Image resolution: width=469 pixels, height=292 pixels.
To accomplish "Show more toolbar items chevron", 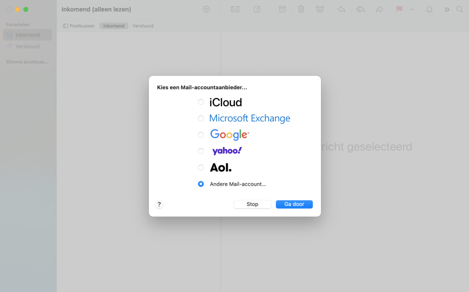I will point(447,10).
